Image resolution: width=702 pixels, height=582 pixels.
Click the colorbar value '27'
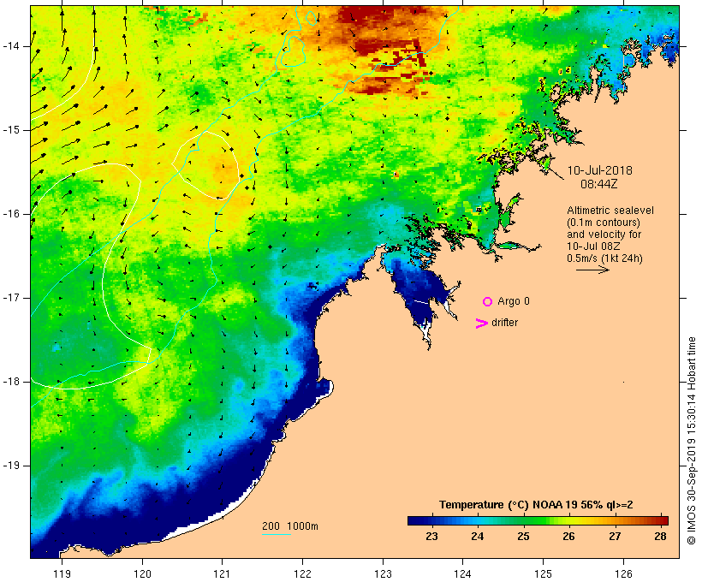615,537
